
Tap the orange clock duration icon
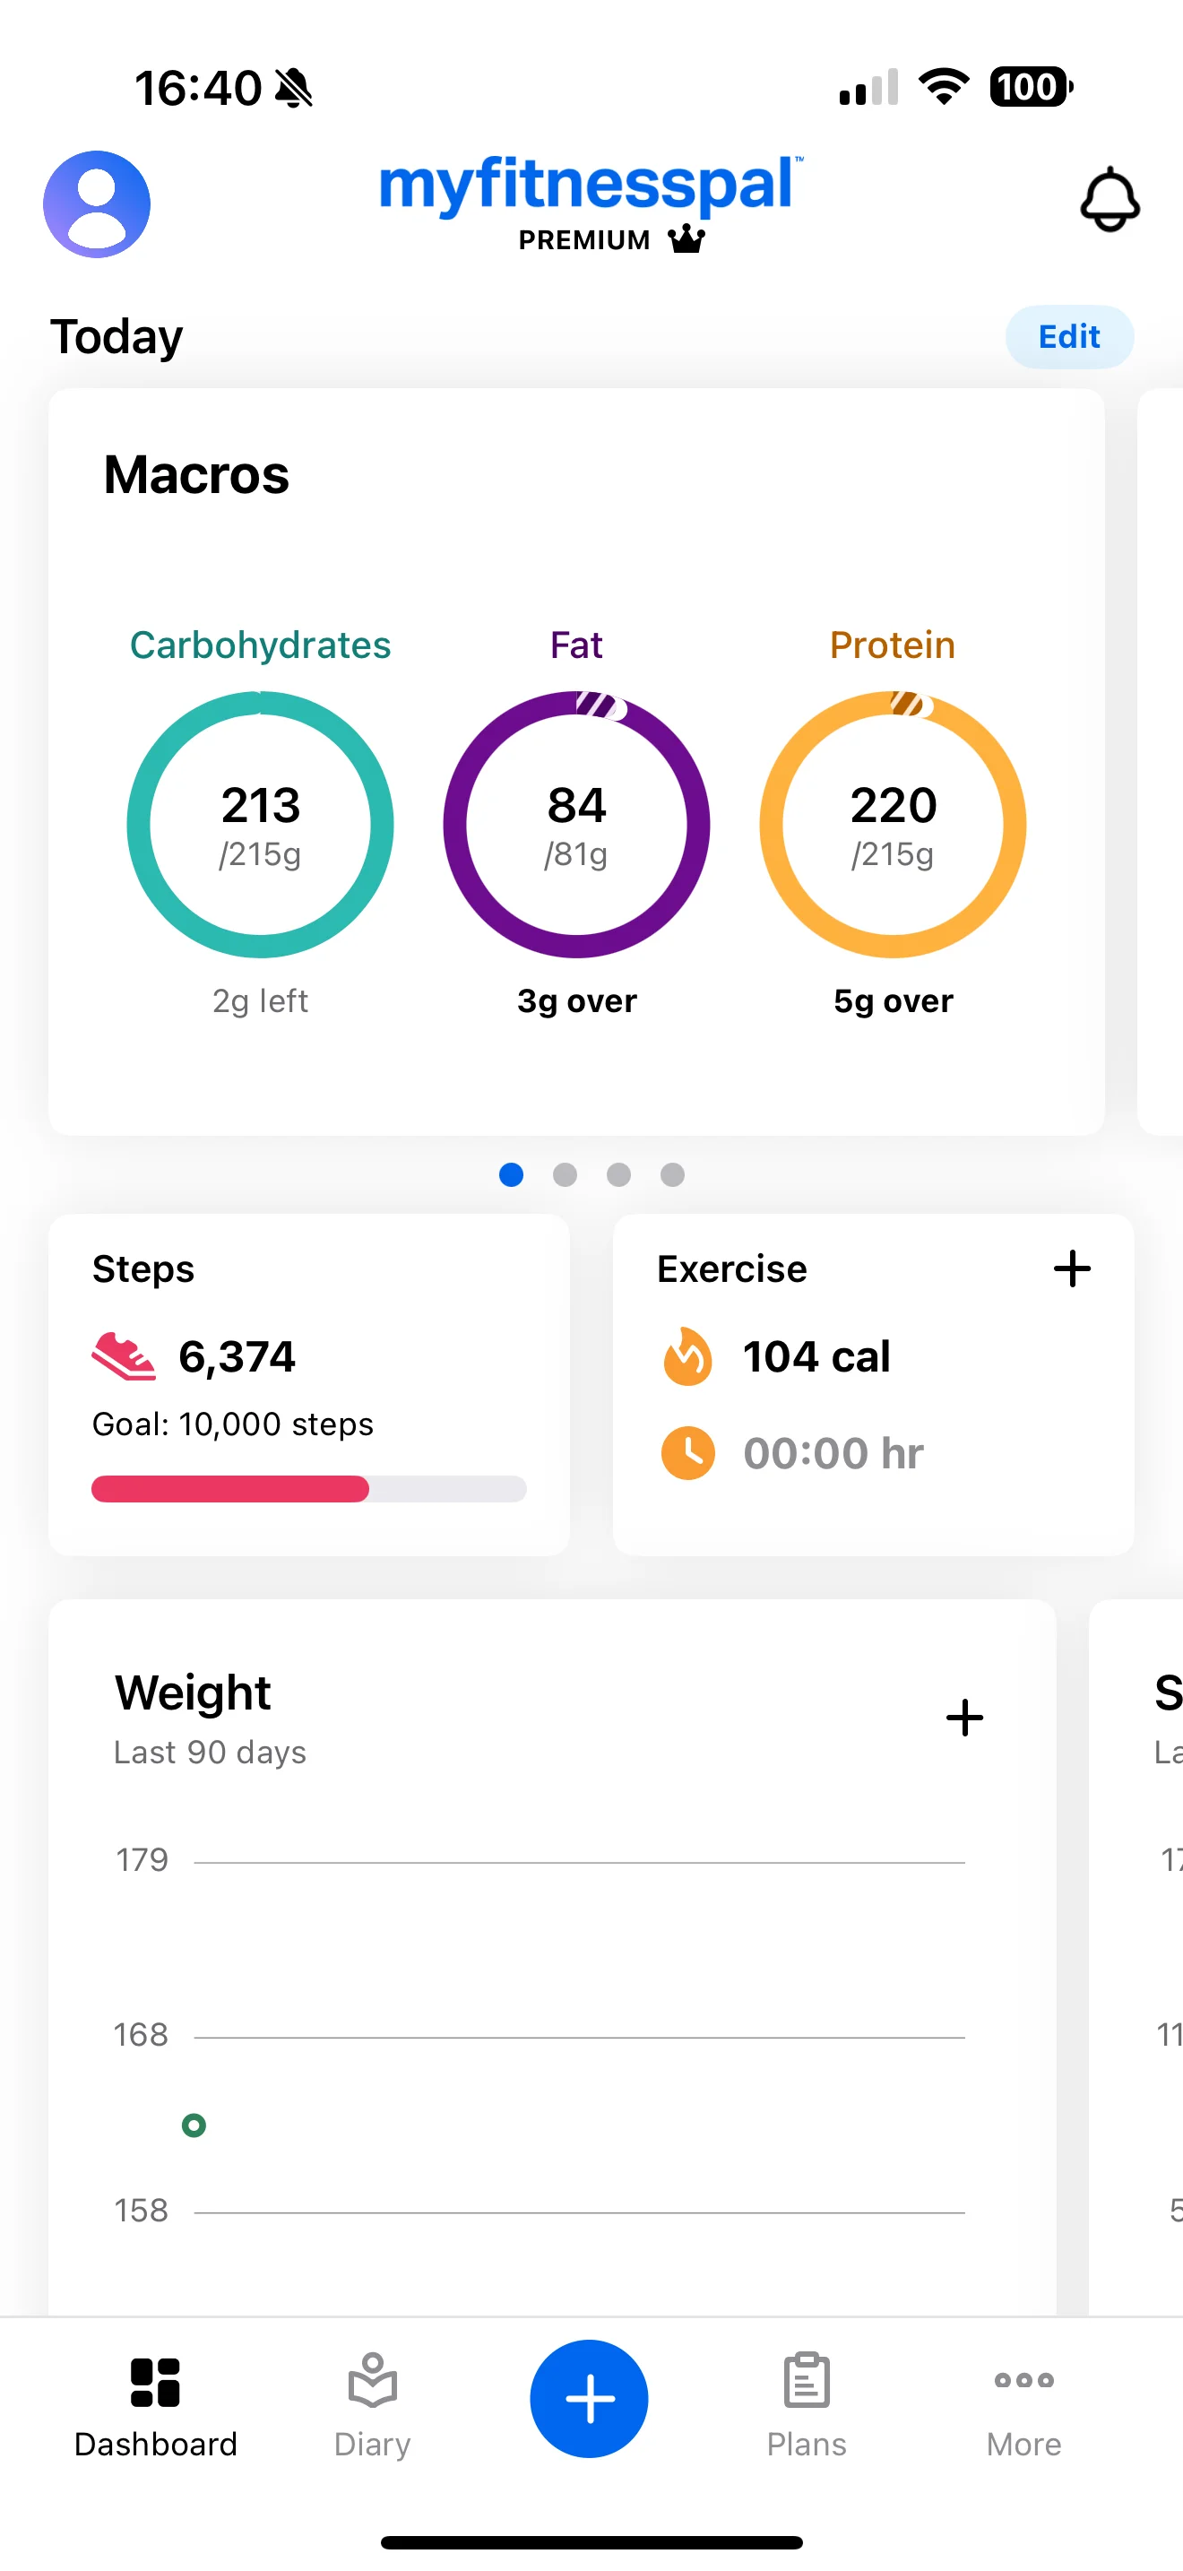click(687, 1452)
